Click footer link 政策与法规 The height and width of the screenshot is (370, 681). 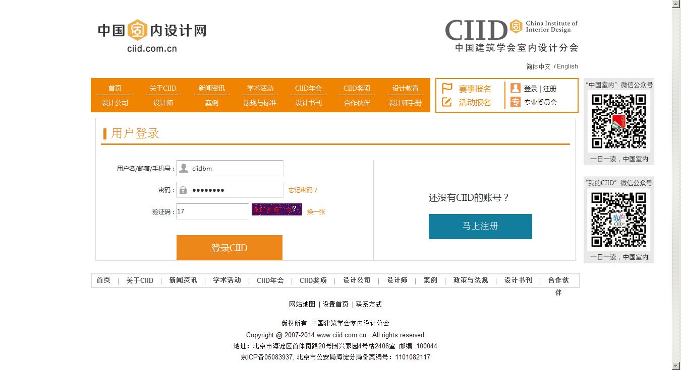471,280
